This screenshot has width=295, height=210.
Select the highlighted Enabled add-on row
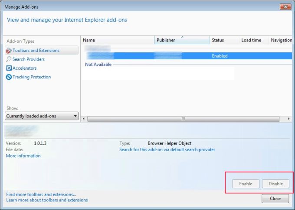187,56
